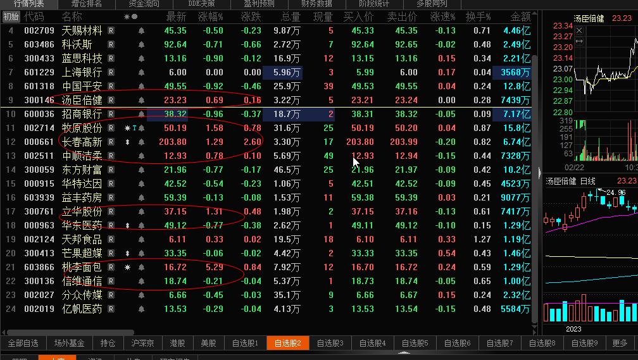The image size is (638, 360).
Task: Click the bell alert icon for 天赐材料
Action: [x=141, y=30]
